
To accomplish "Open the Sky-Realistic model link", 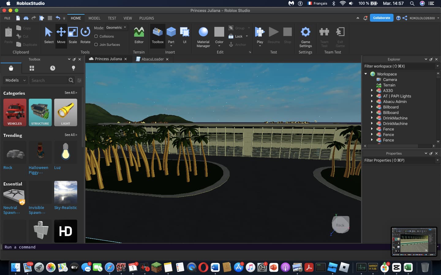I will point(66,208).
